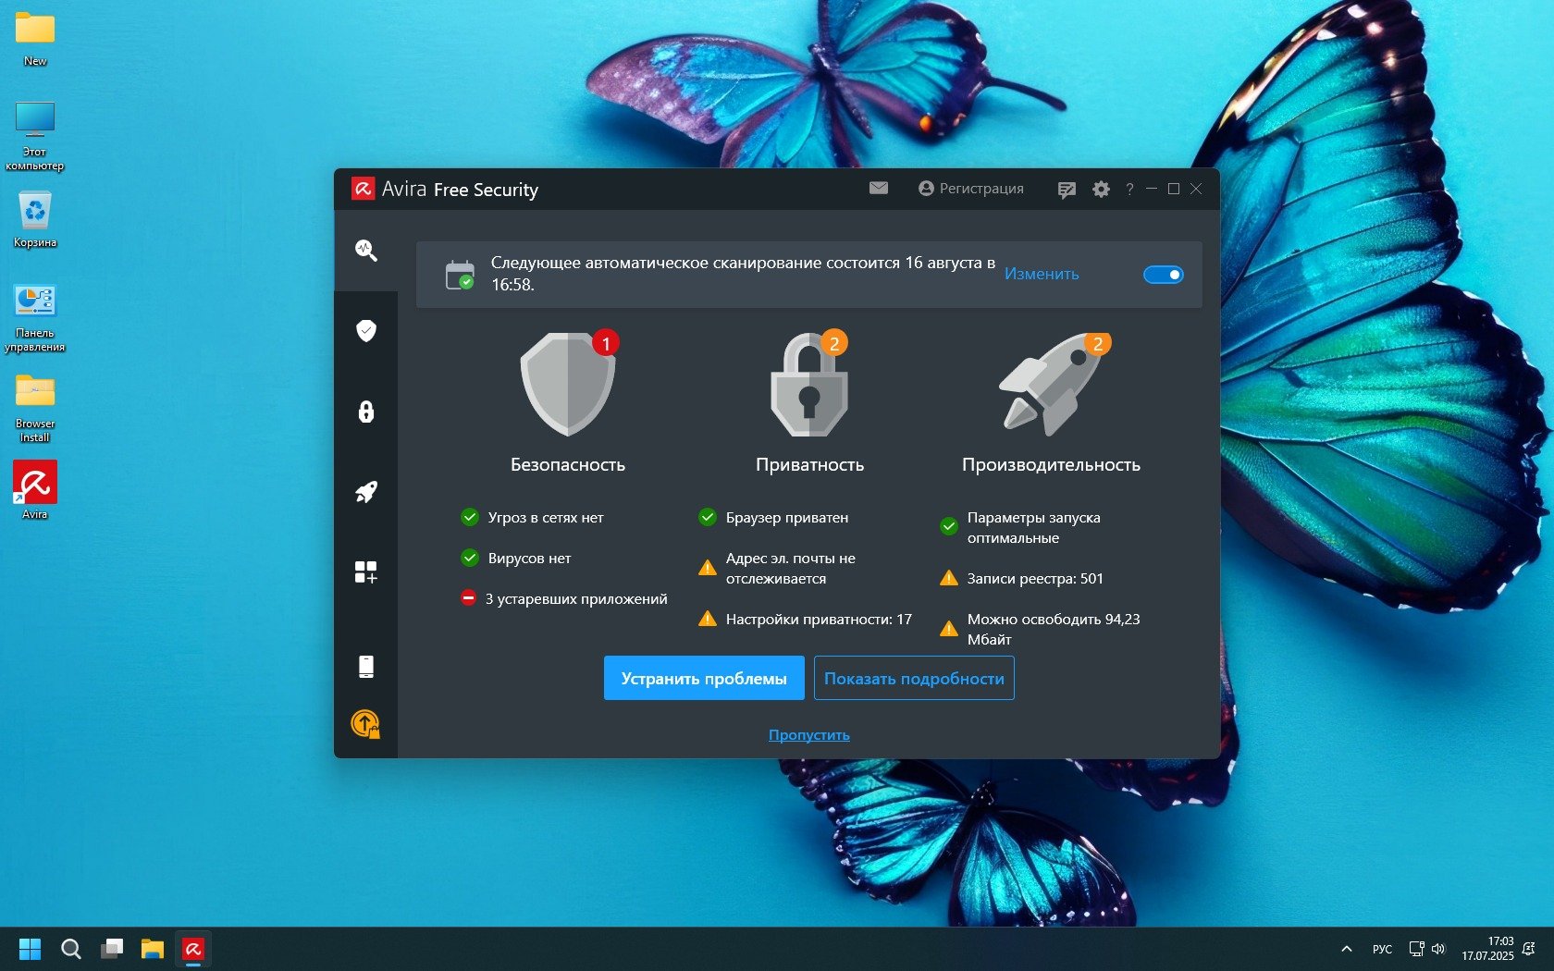Click 'Угроз в сетях нет' status item
Screen dimensions: 1554x971
[532, 517]
